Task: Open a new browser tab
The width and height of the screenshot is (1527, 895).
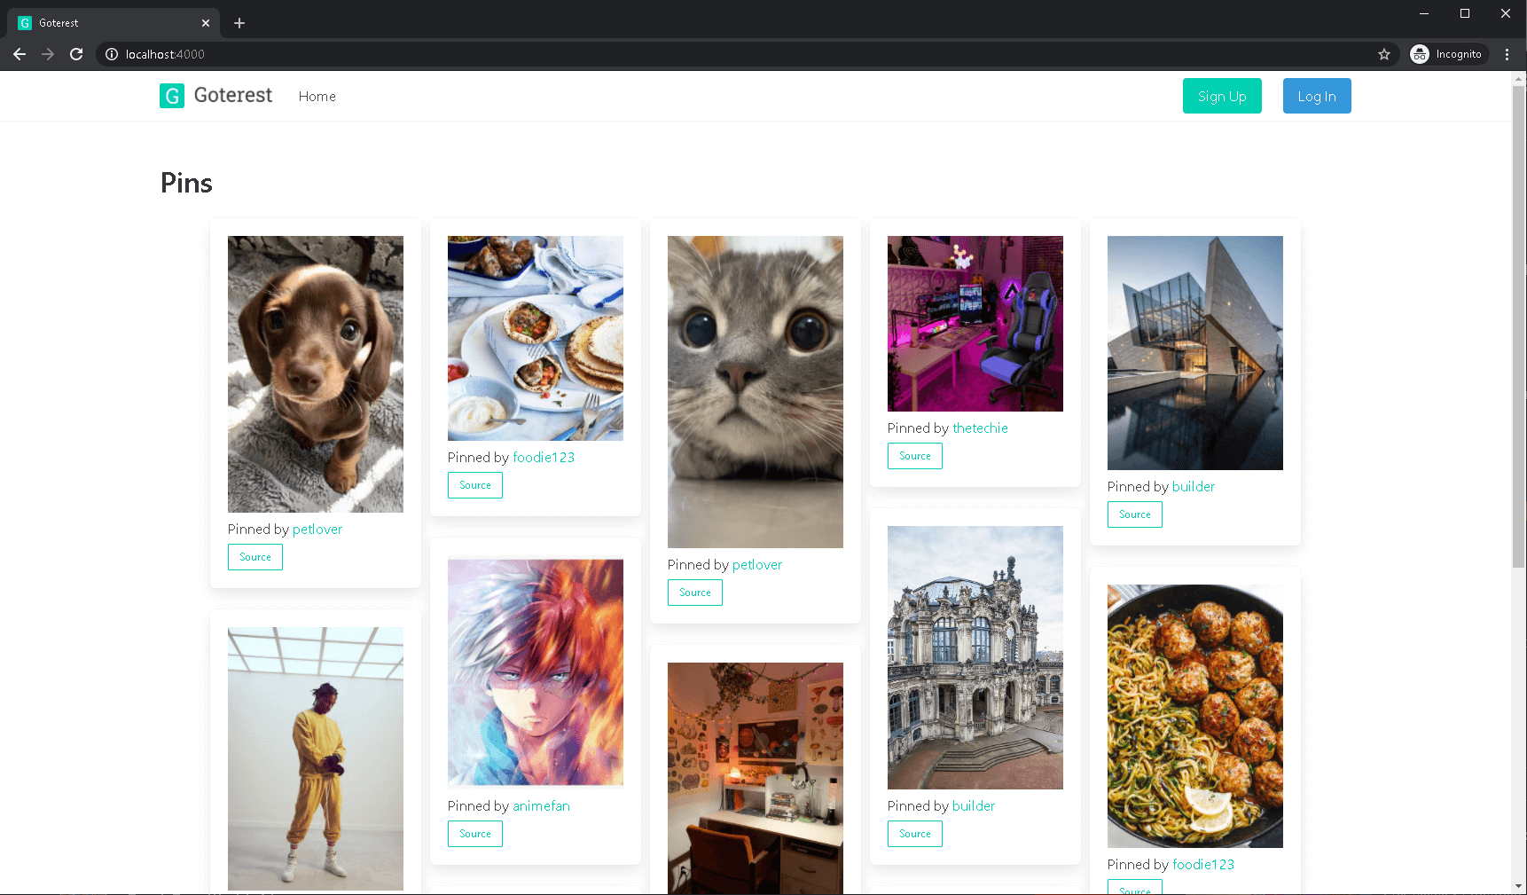Action: coord(239,23)
